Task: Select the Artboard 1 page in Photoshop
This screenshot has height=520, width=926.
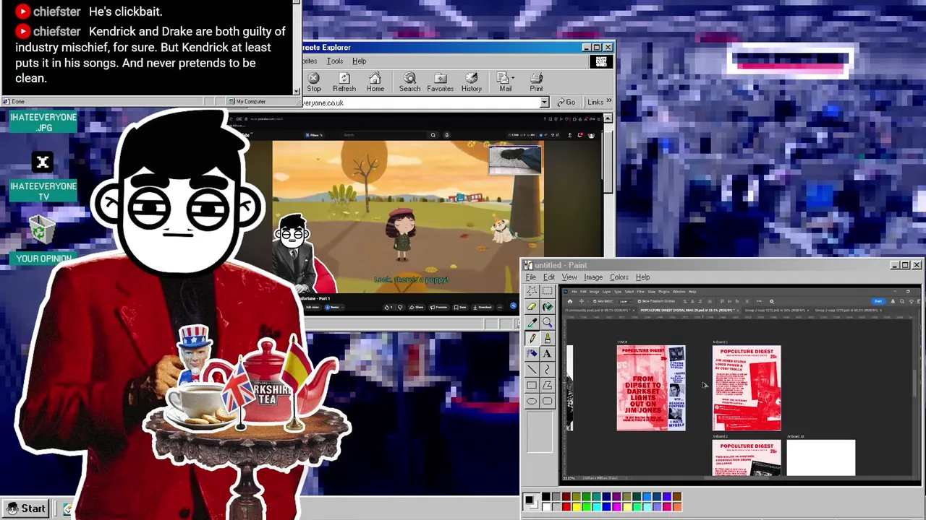Action: (x=747, y=388)
